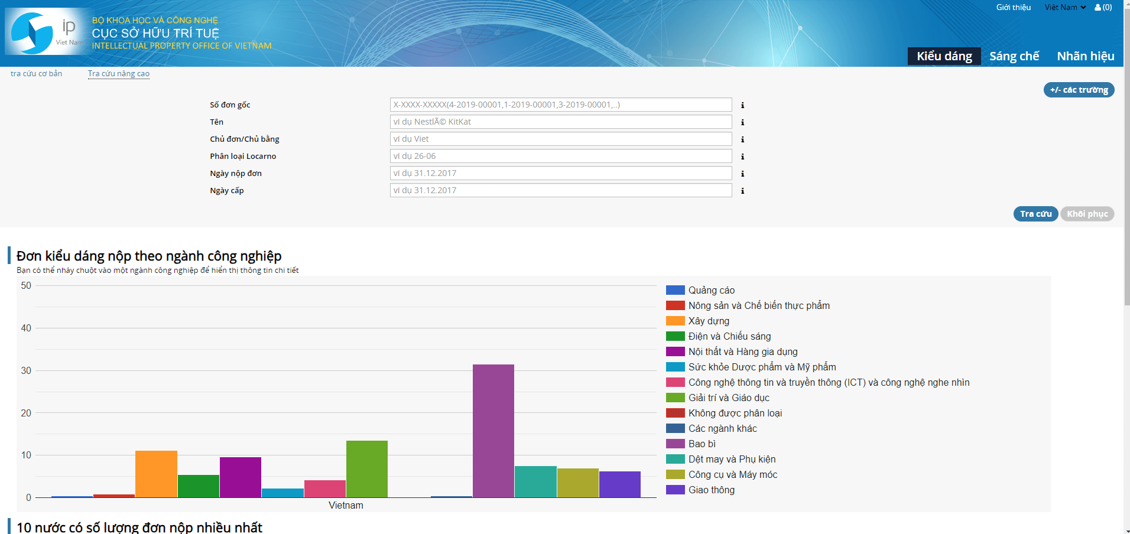Open user account icon in header
The width and height of the screenshot is (1130, 534).
point(1103,8)
